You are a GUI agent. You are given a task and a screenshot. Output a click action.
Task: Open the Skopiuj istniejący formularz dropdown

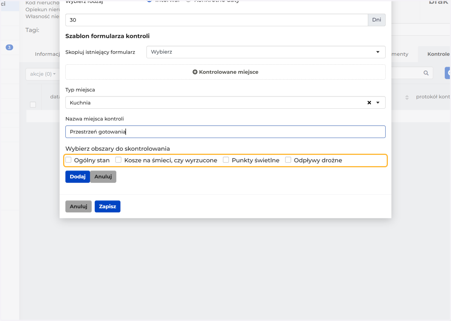[x=266, y=52]
